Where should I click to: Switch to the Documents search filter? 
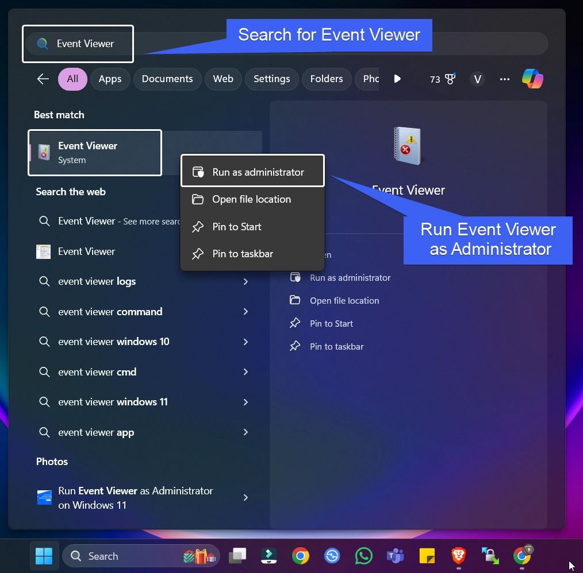tap(167, 79)
